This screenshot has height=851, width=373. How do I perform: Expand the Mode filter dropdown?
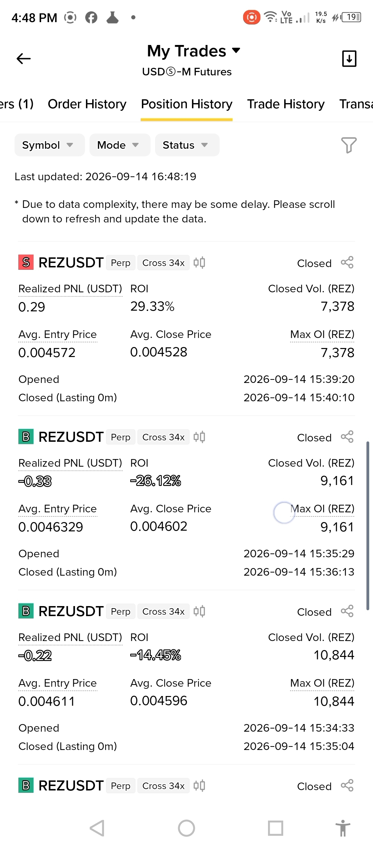[120, 145]
